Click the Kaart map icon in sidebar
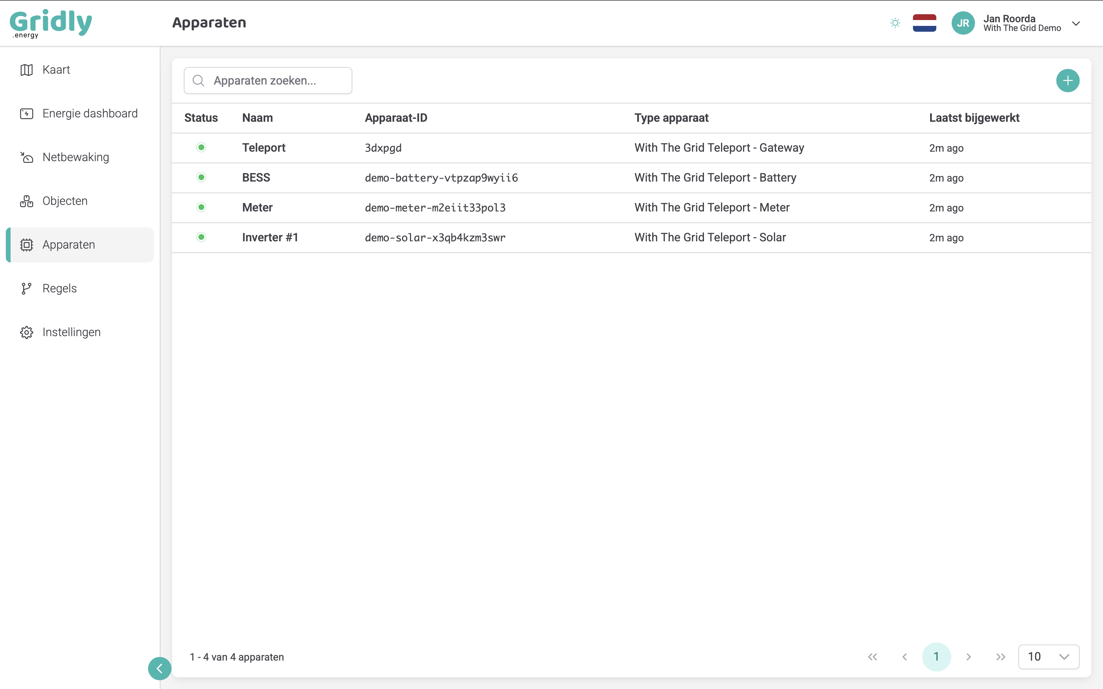Screen dimensions: 1103x689 26,70
